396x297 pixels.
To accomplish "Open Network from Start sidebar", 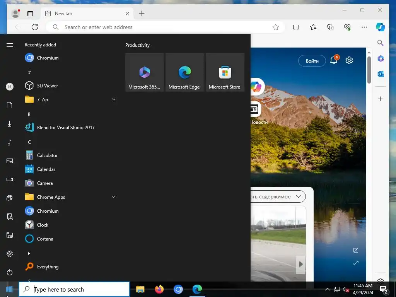I will [x=10, y=198].
